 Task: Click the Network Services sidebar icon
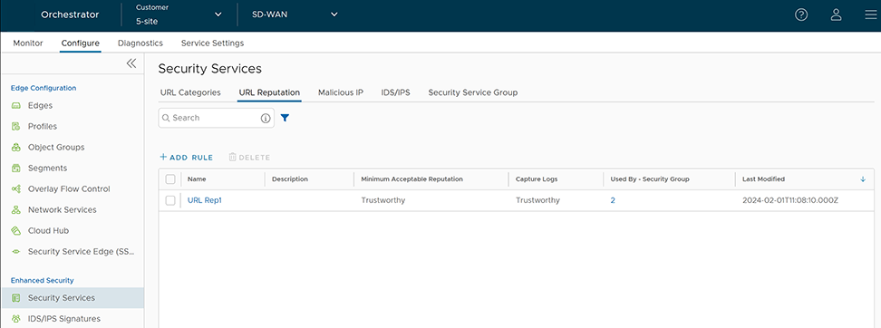[16, 210]
